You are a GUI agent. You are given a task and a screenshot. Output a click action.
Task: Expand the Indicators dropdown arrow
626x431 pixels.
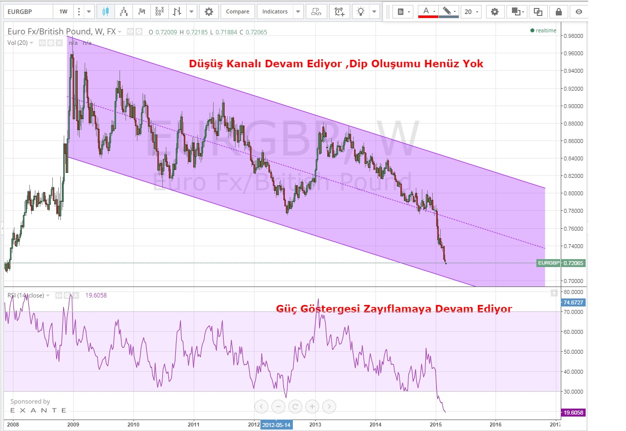pyautogui.click(x=297, y=11)
